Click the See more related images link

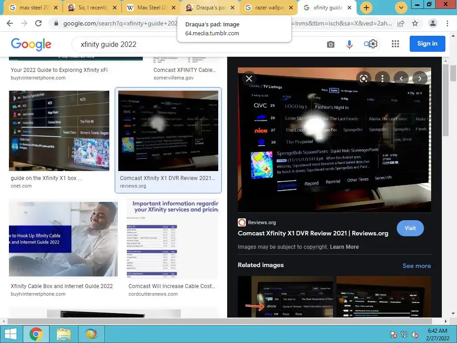(416, 266)
